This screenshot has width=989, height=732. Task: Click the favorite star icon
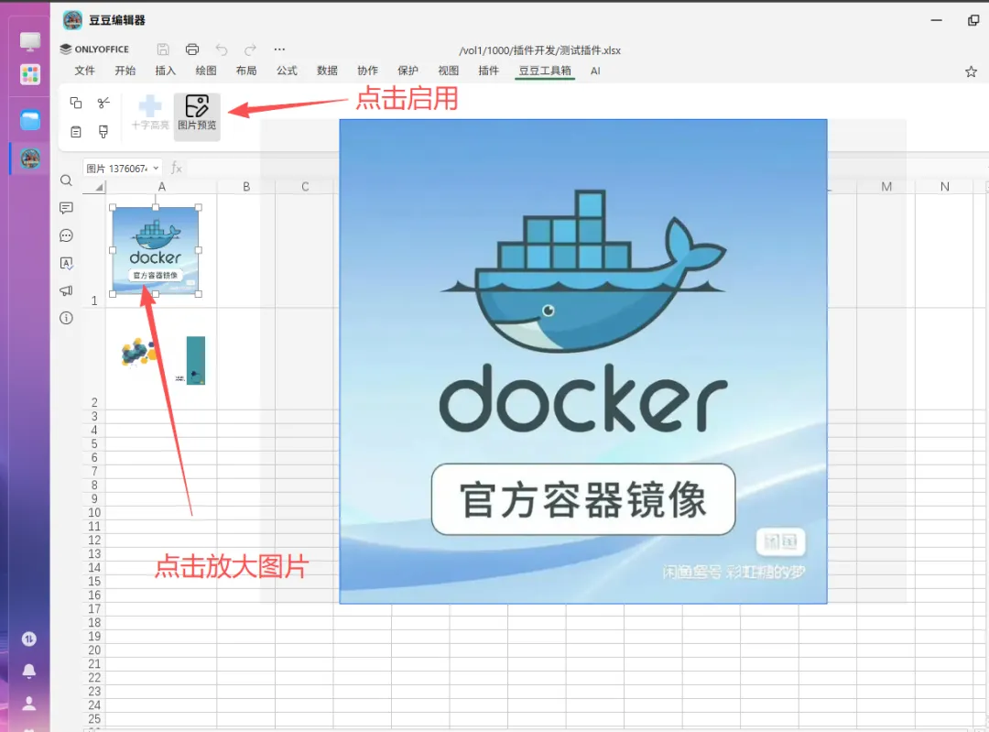coord(971,72)
